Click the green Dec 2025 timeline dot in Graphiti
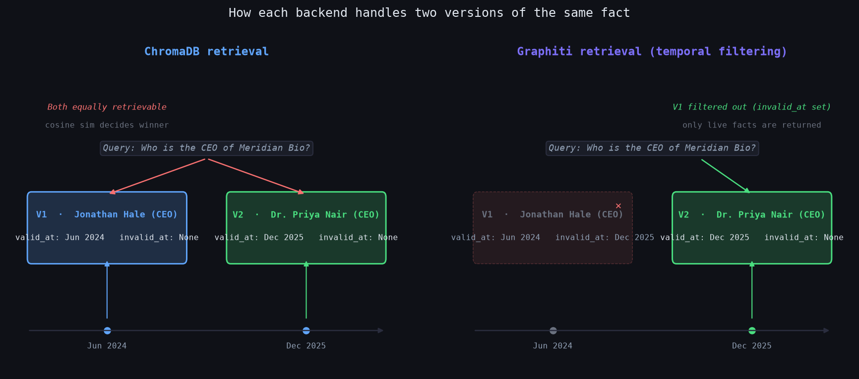This screenshot has width=859, height=379. click(x=752, y=330)
